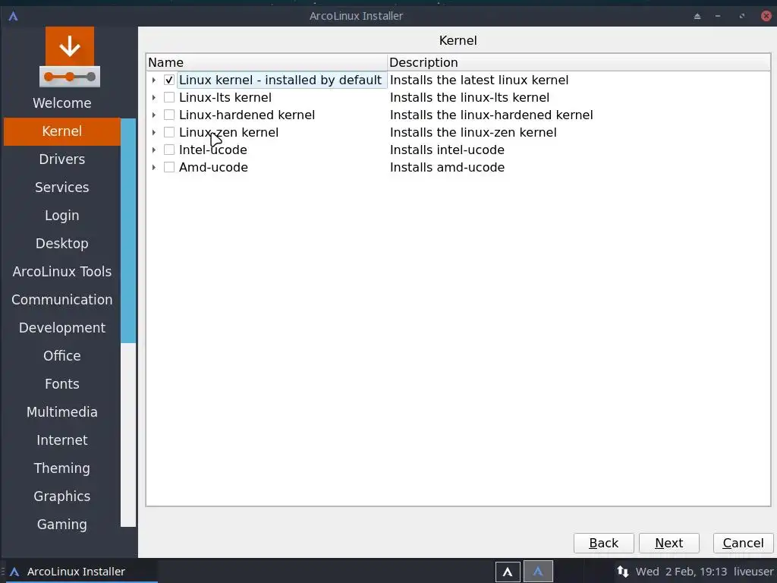777x583 pixels.
Task: Open the Internet step
Action: point(62,440)
